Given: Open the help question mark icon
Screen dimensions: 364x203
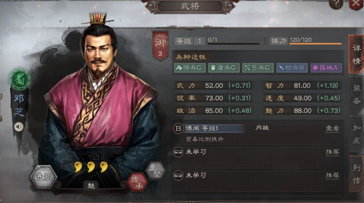Looking at the screenshot, I should point(336,4).
